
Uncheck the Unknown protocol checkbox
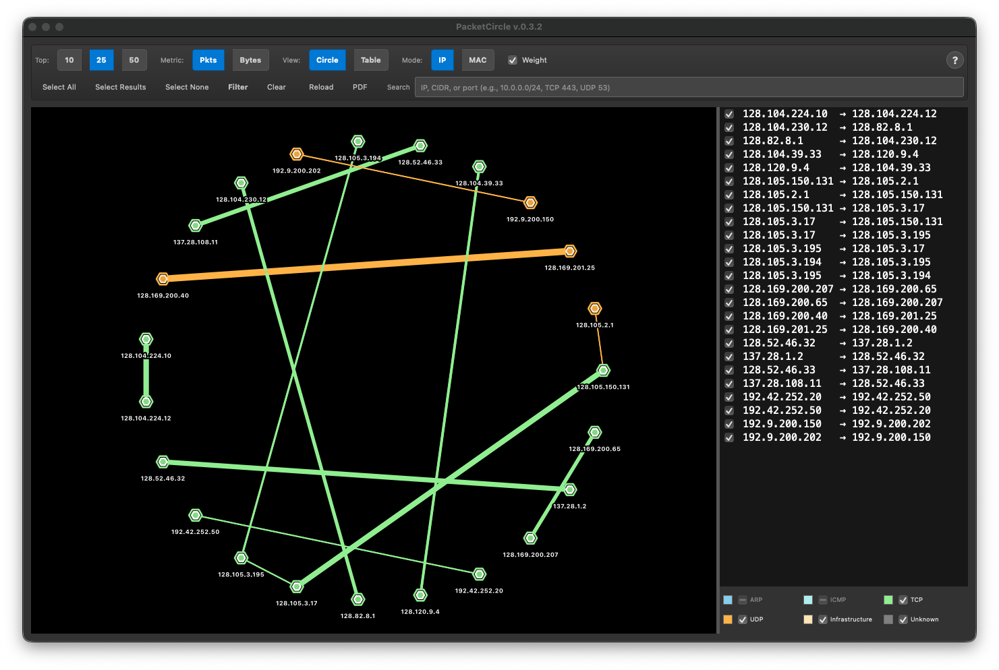903,619
